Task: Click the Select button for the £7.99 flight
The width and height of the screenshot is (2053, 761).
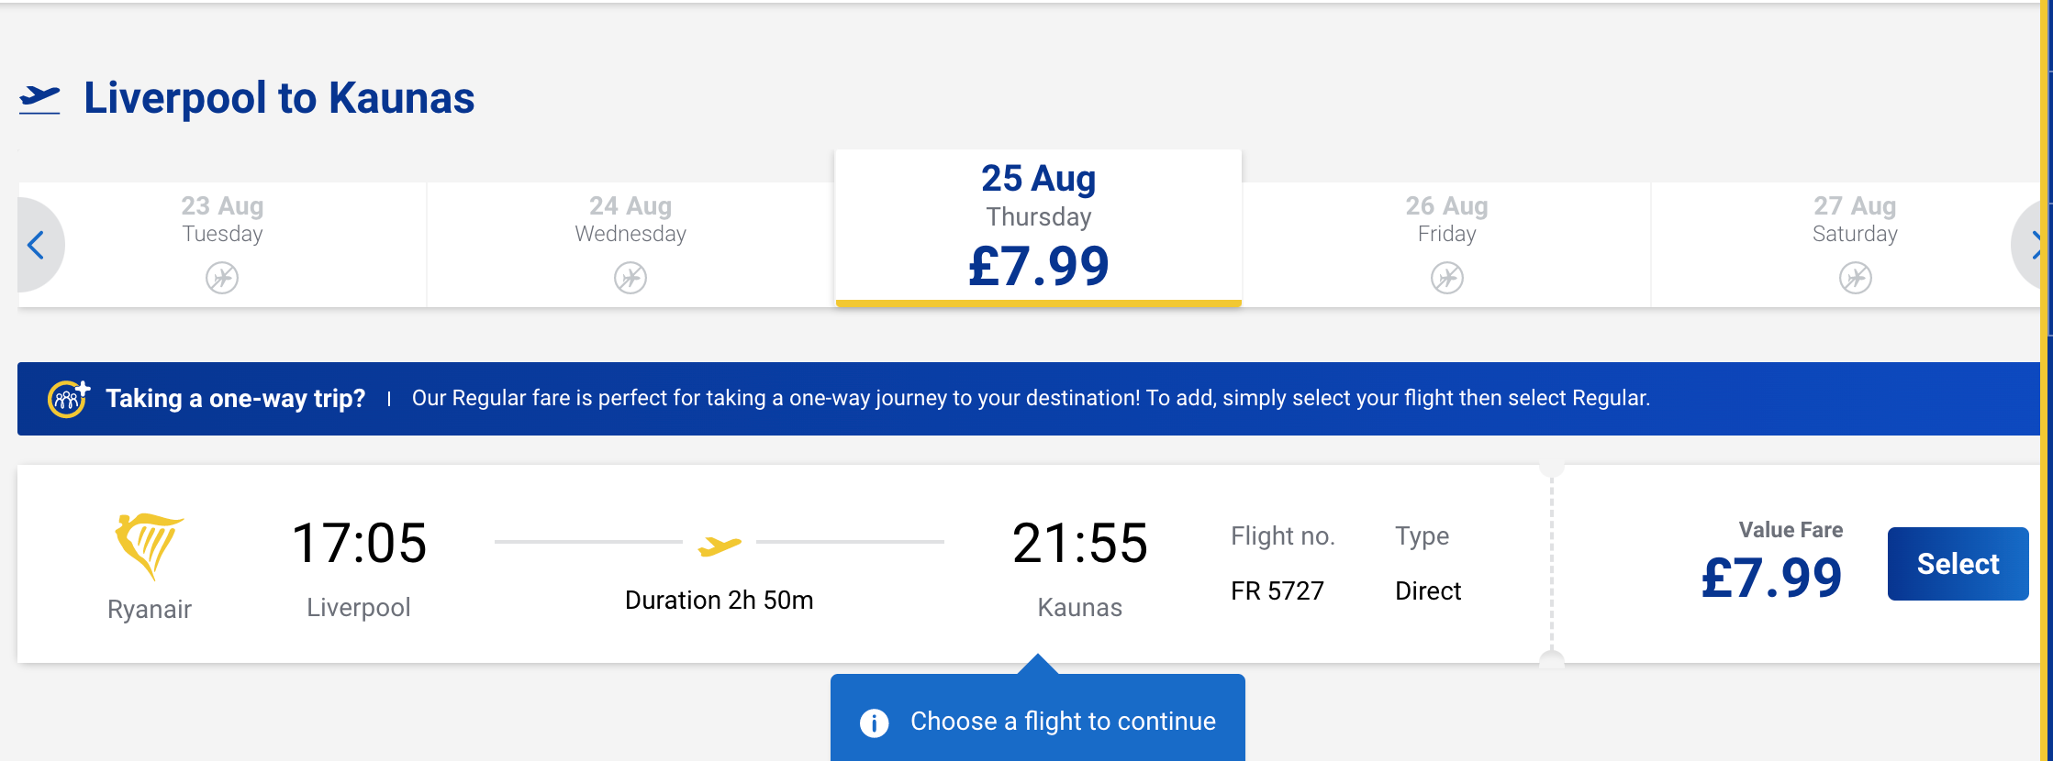Action: point(1958,564)
